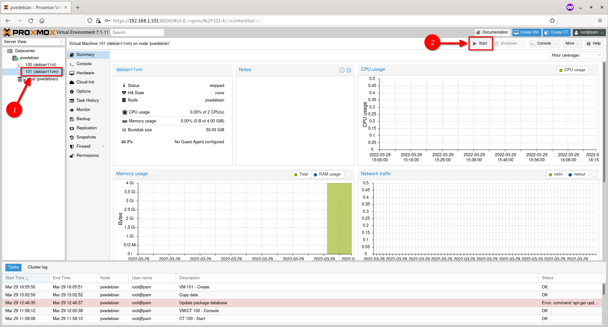Sort by Description column header
Screen dimensions: 608x327
tap(357, 278)
